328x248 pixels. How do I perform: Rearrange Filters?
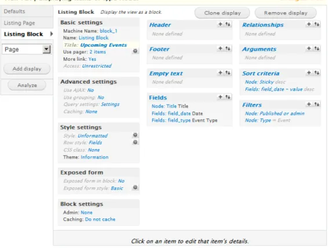click(317, 104)
